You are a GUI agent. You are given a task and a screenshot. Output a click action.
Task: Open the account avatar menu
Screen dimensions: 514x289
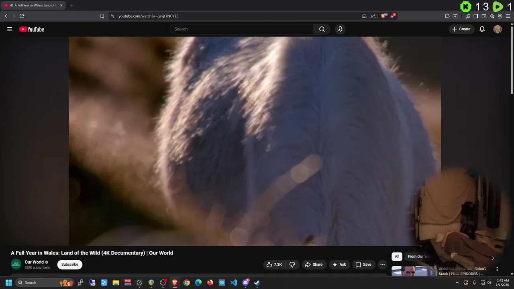(498, 29)
